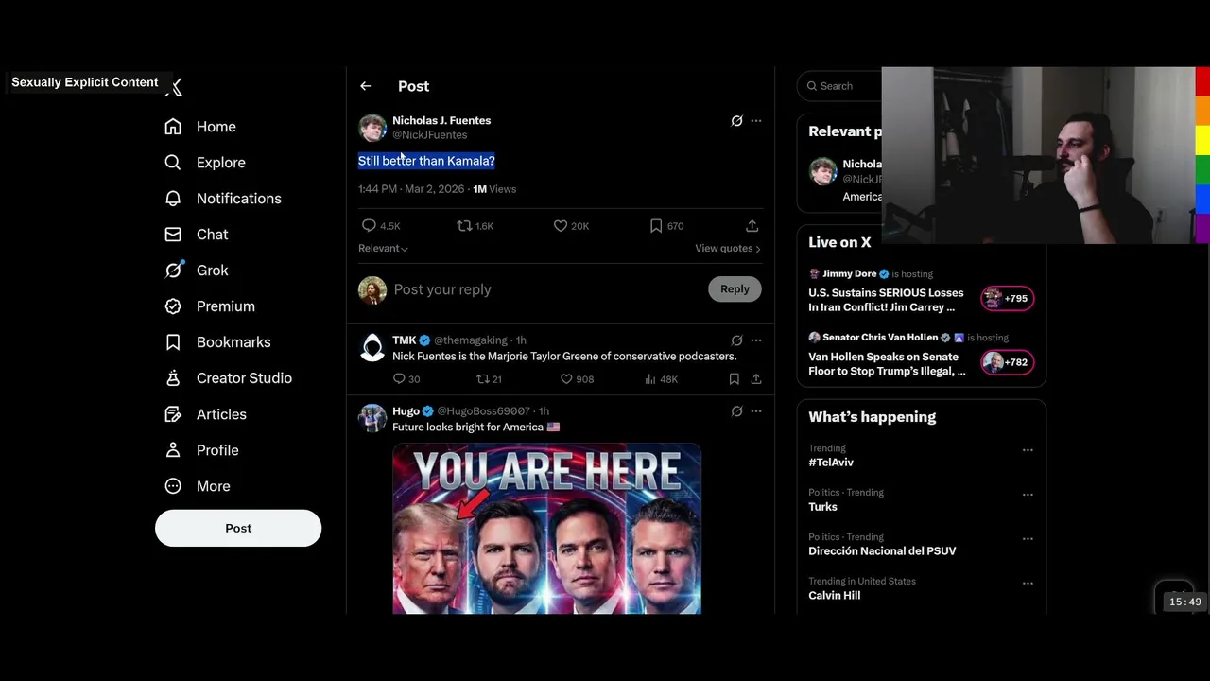Select Notifications menu label
Image resolution: width=1210 pixels, height=681 pixels.
click(x=239, y=199)
